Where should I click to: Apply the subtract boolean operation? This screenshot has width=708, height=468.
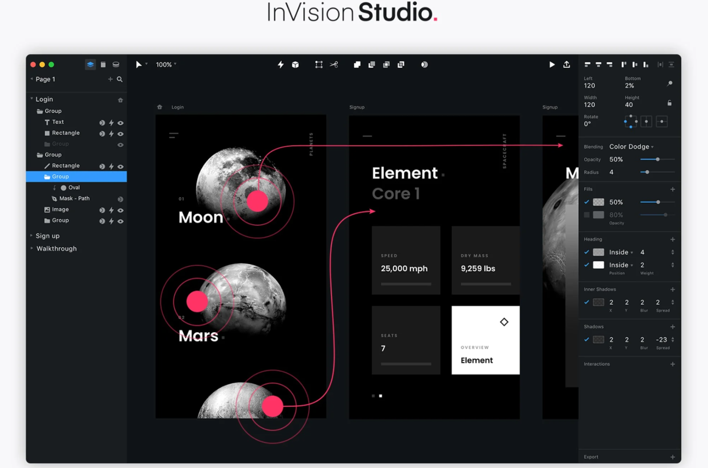click(x=372, y=65)
